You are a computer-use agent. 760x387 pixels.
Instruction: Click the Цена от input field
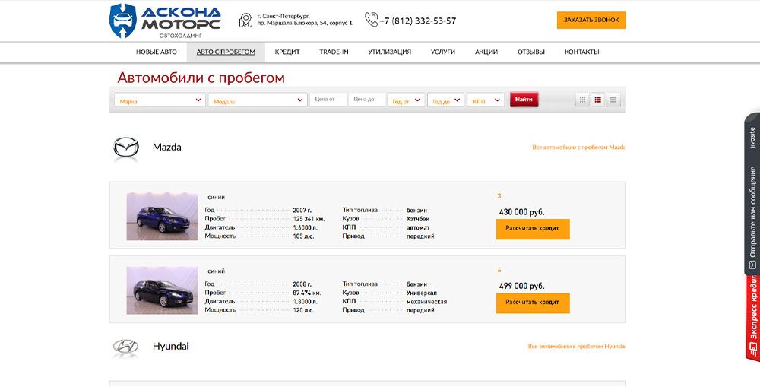329,100
